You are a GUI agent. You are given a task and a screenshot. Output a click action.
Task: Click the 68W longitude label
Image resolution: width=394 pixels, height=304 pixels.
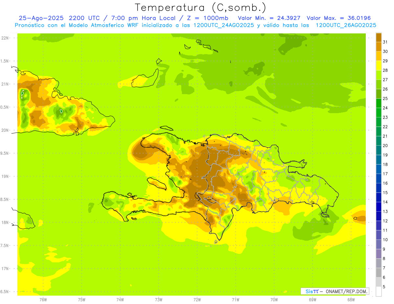351,299
